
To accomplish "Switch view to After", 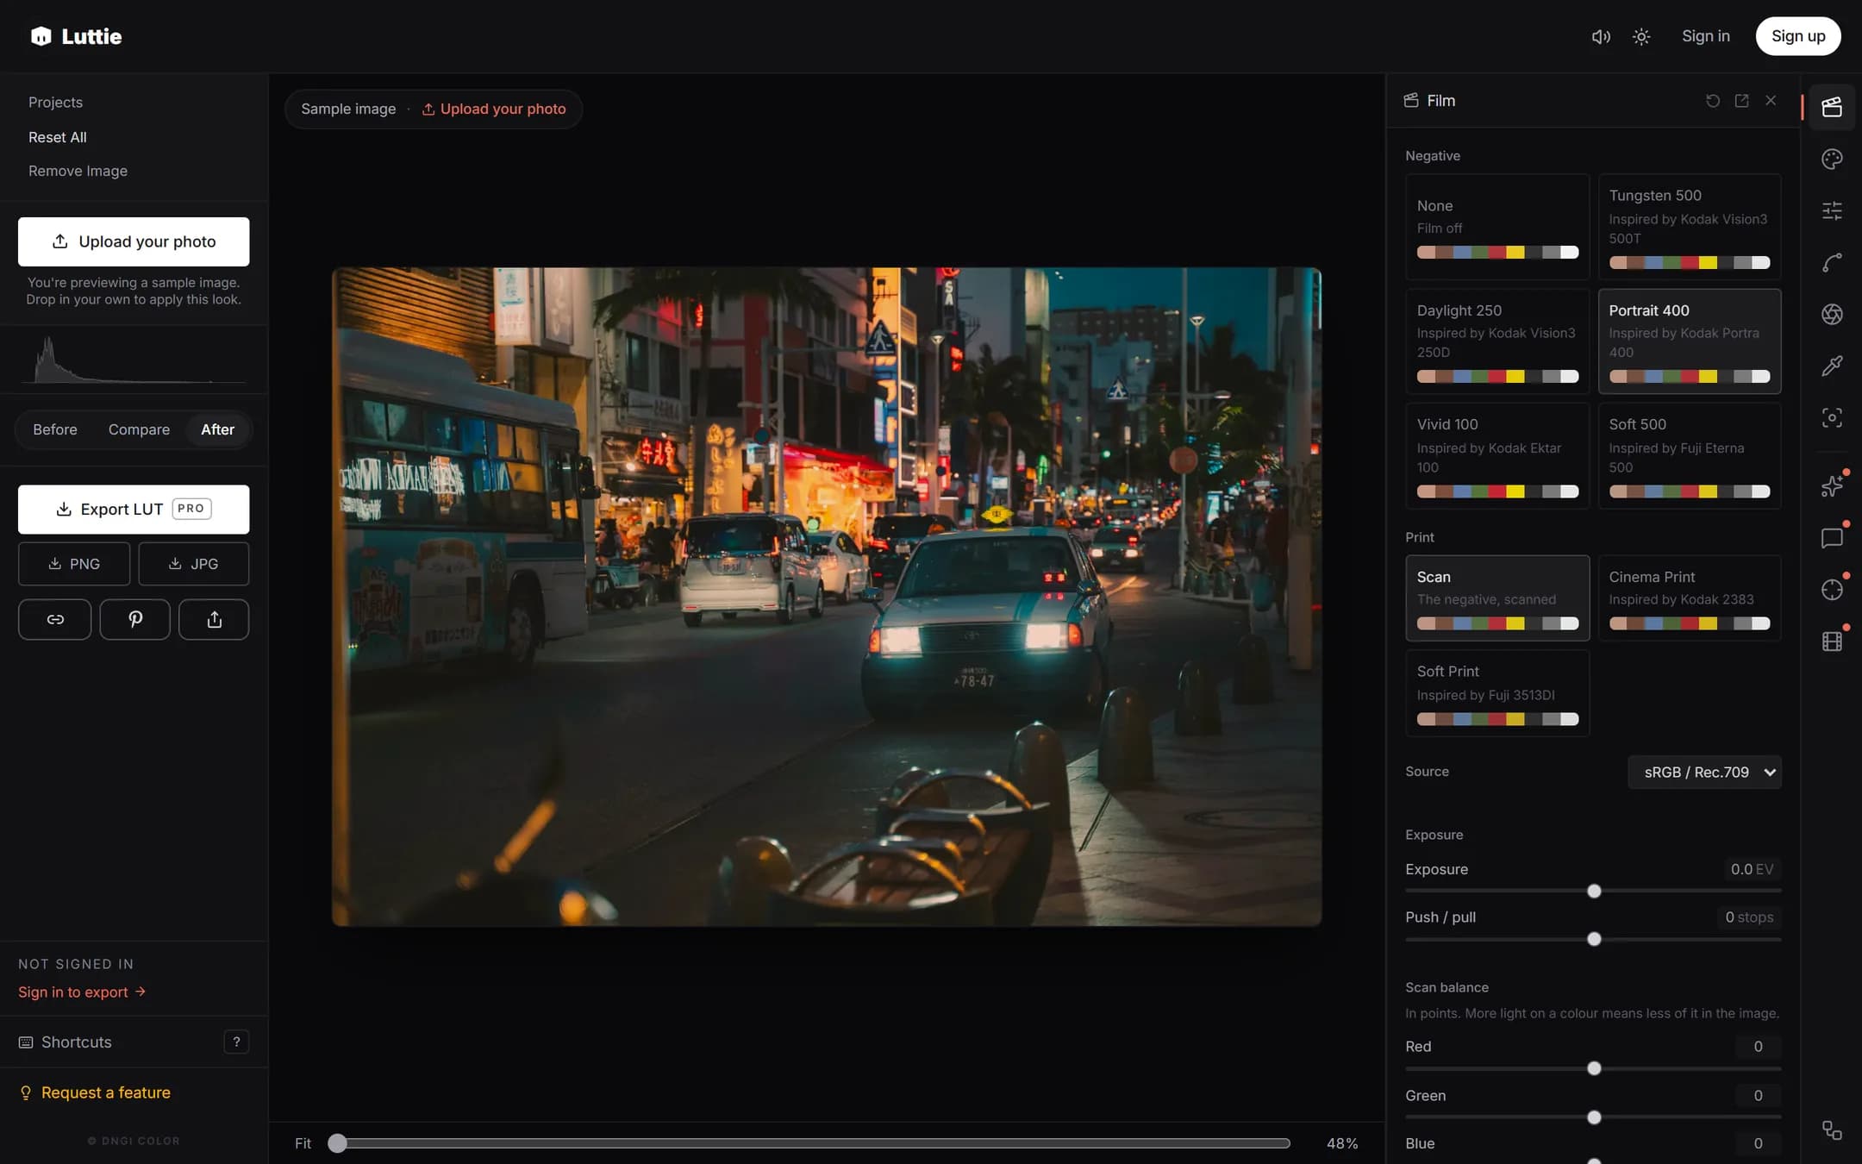I will tap(217, 429).
